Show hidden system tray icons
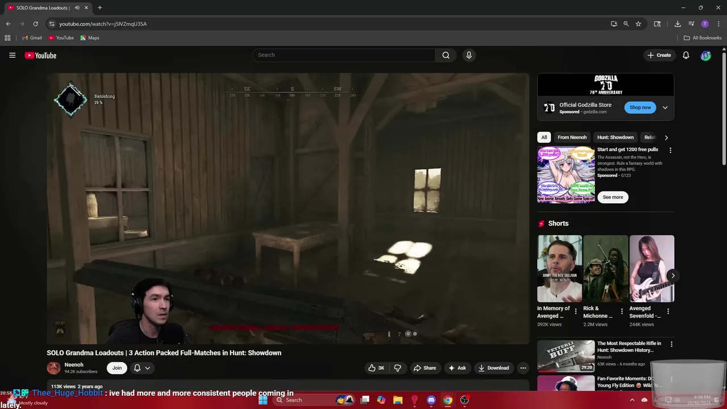 click(633, 400)
